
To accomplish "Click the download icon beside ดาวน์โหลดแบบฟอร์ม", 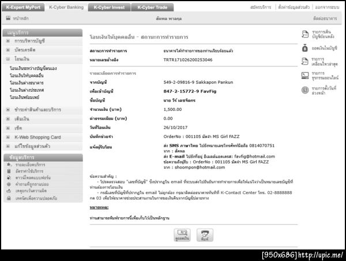I will pyautogui.click(x=9, y=178).
